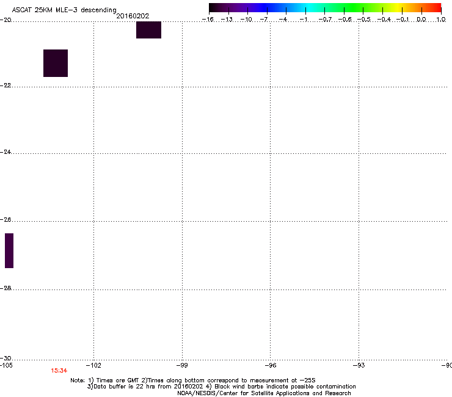Click the note line starting "Note: 1) Times are GMT"

pyautogui.click(x=193, y=381)
